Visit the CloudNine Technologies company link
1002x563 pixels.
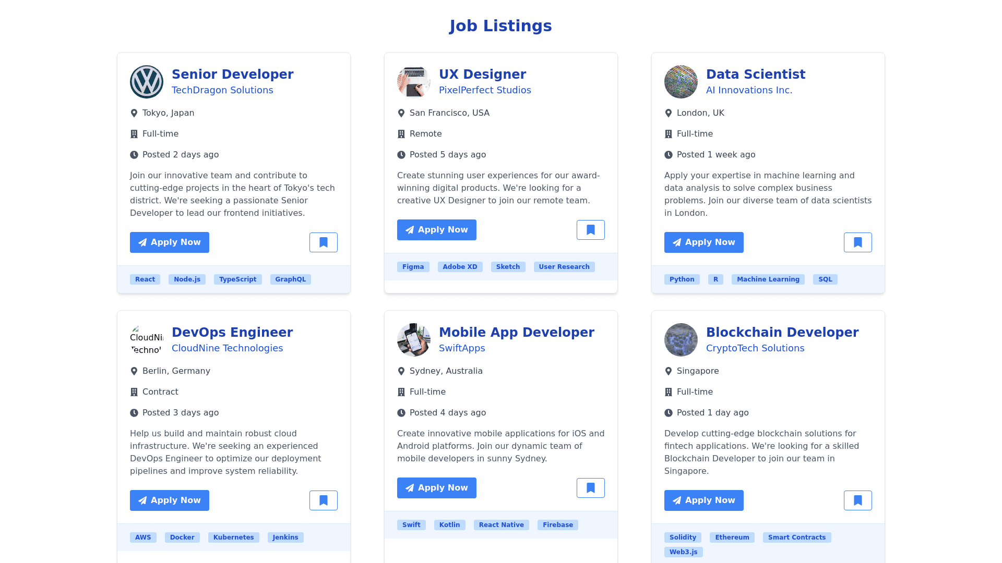pos(228,348)
